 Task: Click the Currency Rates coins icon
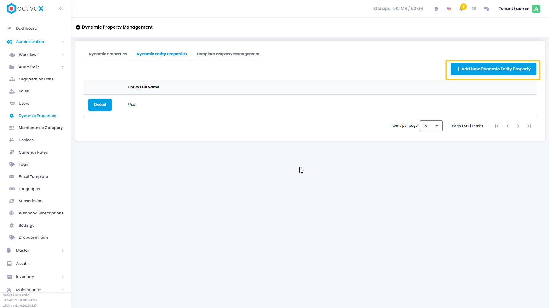(12, 152)
